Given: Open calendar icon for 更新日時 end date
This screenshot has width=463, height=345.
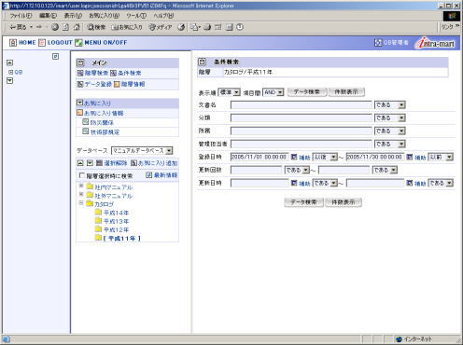Looking at the screenshot, I should (410, 183).
